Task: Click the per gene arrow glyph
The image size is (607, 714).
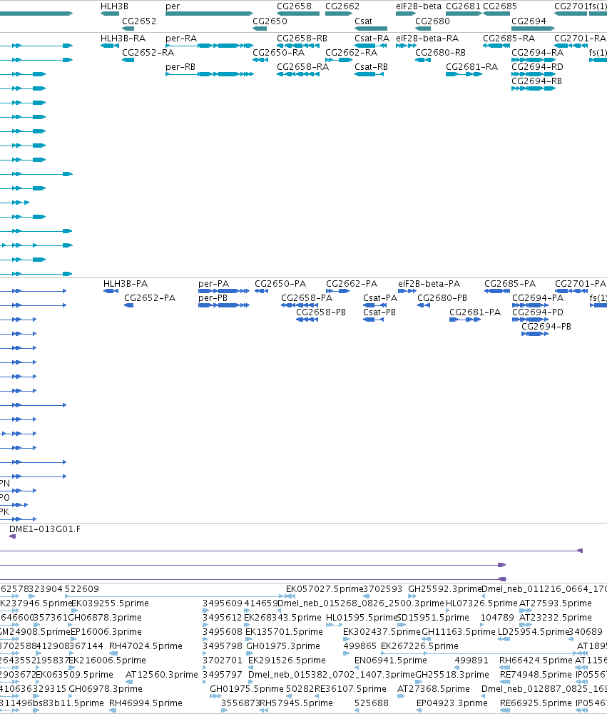Action: coord(210,14)
